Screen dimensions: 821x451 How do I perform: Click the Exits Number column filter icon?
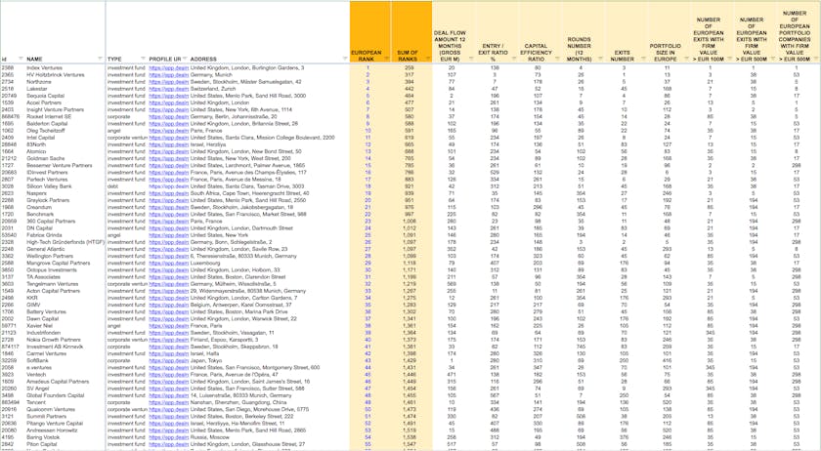pos(645,59)
